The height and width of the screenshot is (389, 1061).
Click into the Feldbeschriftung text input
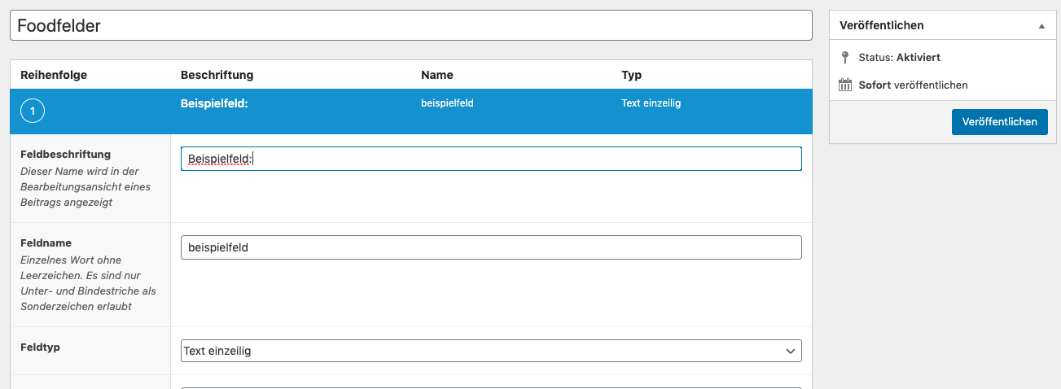tap(491, 159)
